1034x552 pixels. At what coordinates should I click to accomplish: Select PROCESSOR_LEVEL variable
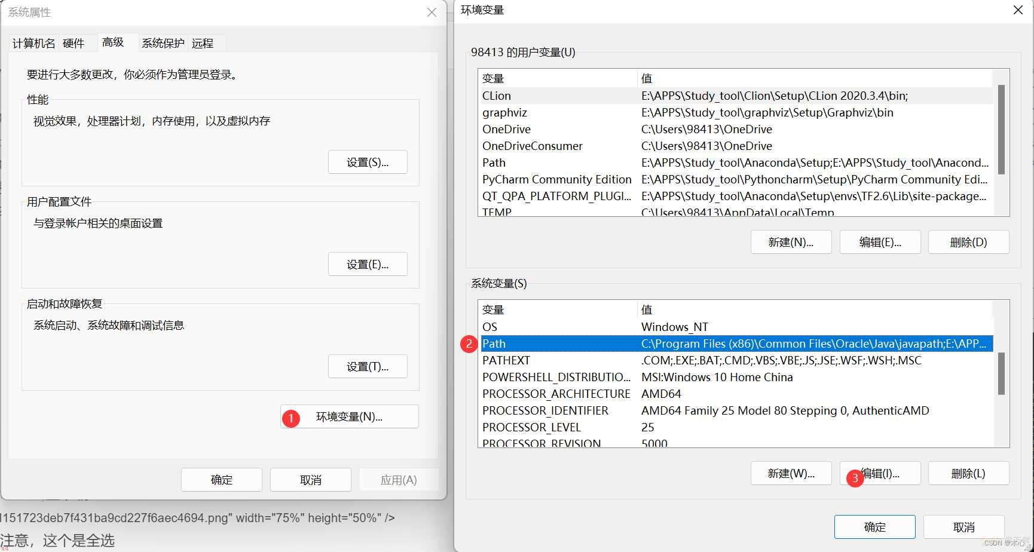click(x=736, y=427)
